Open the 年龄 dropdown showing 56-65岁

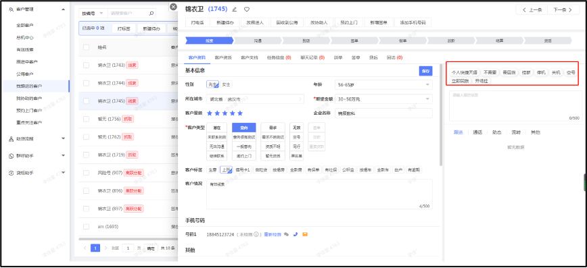pos(383,85)
